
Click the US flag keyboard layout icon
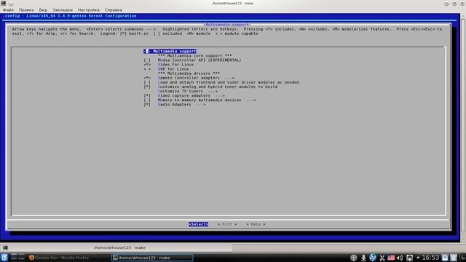pos(391,258)
